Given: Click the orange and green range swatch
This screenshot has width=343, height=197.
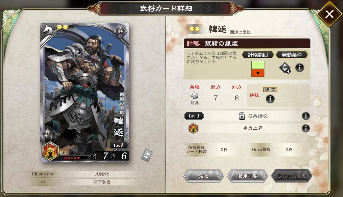Looking at the screenshot, I should coord(258,69).
